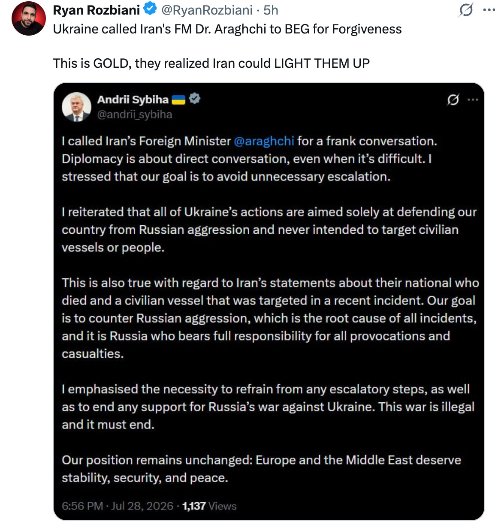Image resolution: width=495 pixels, height=525 pixels.
Task: Open the quoted post's three-dot menu
Action: [473, 100]
